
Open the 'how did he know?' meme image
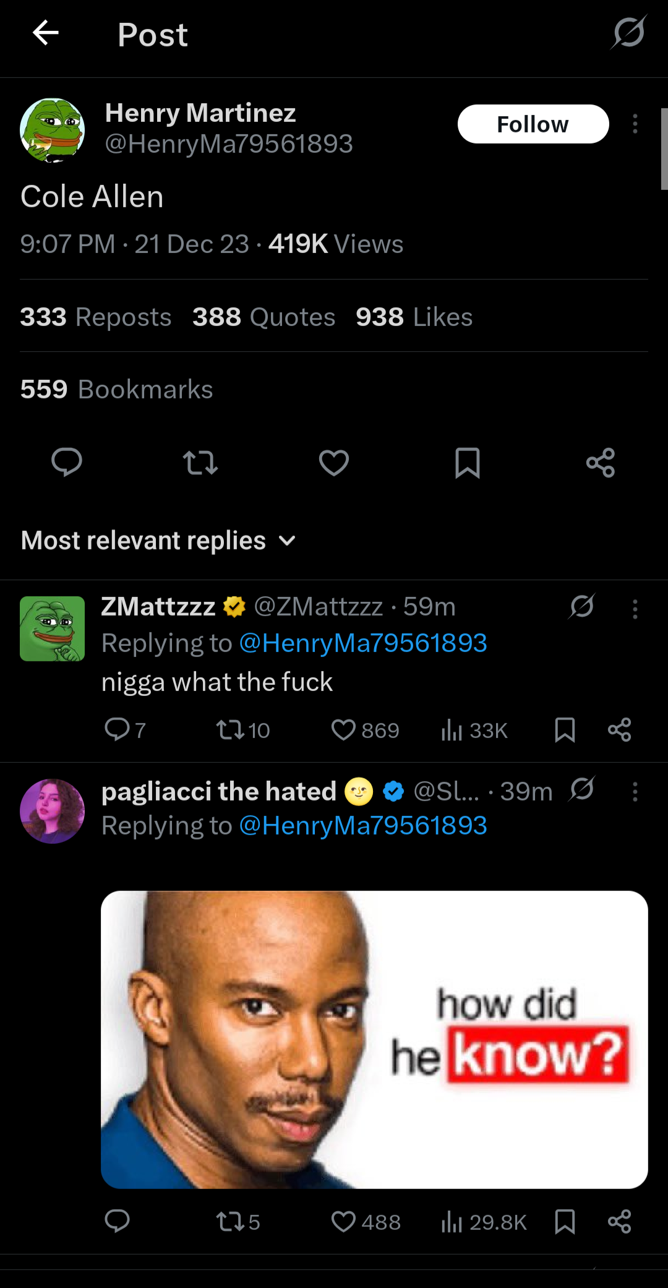tap(374, 1039)
